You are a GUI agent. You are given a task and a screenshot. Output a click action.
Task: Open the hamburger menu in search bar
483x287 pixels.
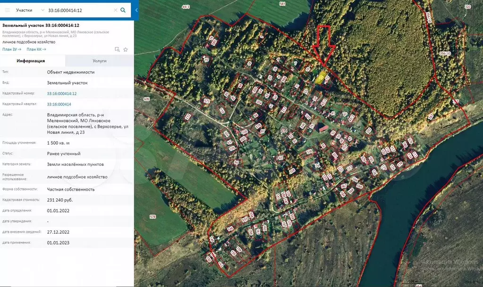click(7, 10)
